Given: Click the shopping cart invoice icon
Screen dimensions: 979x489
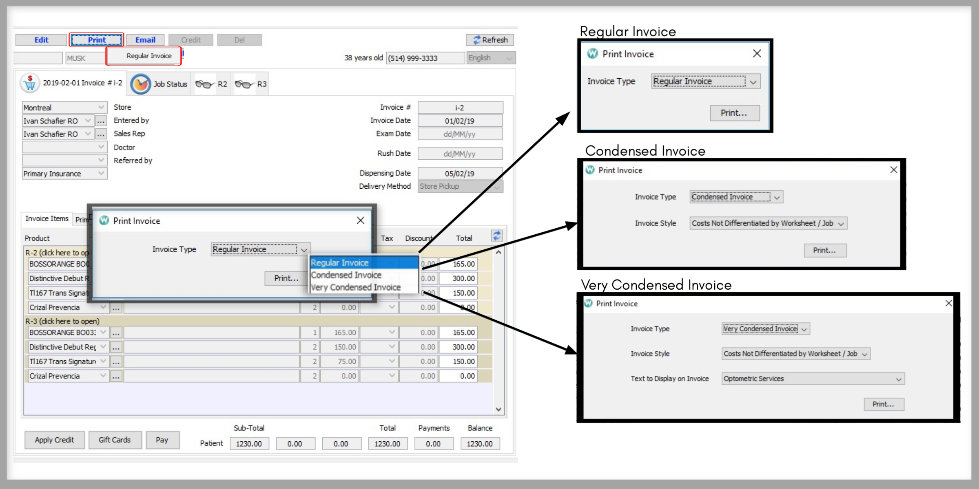Looking at the screenshot, I should (29, 82).
